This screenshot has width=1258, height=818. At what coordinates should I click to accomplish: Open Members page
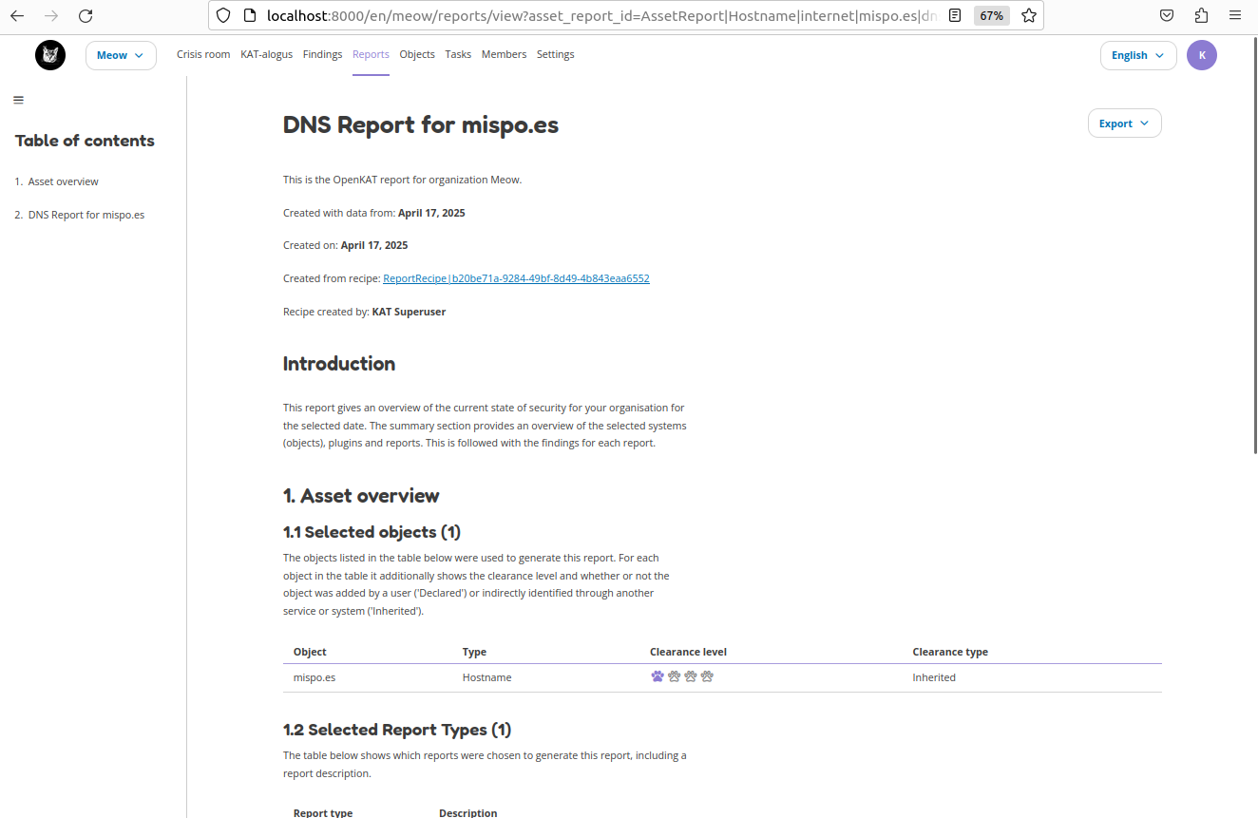pyautogui.click(x=504, y=54)
